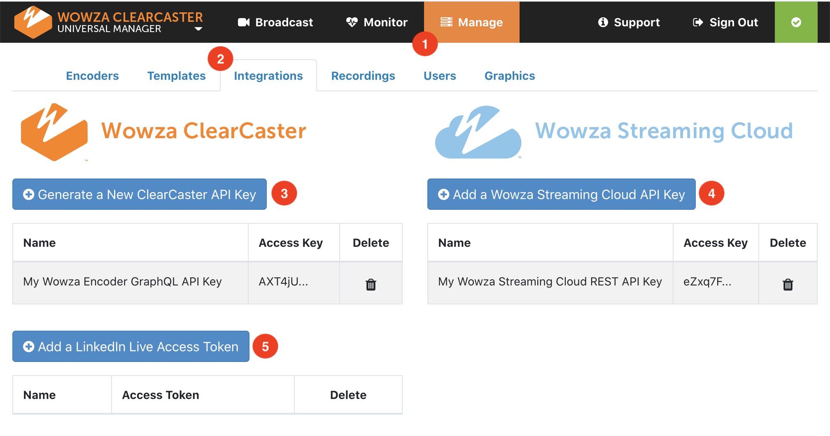
Task: Open the Broadcast menu
Action: (275, 22)
